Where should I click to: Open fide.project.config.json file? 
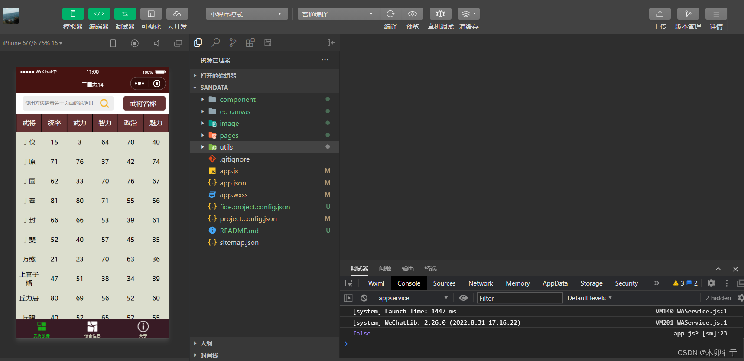tap(264, 207)
